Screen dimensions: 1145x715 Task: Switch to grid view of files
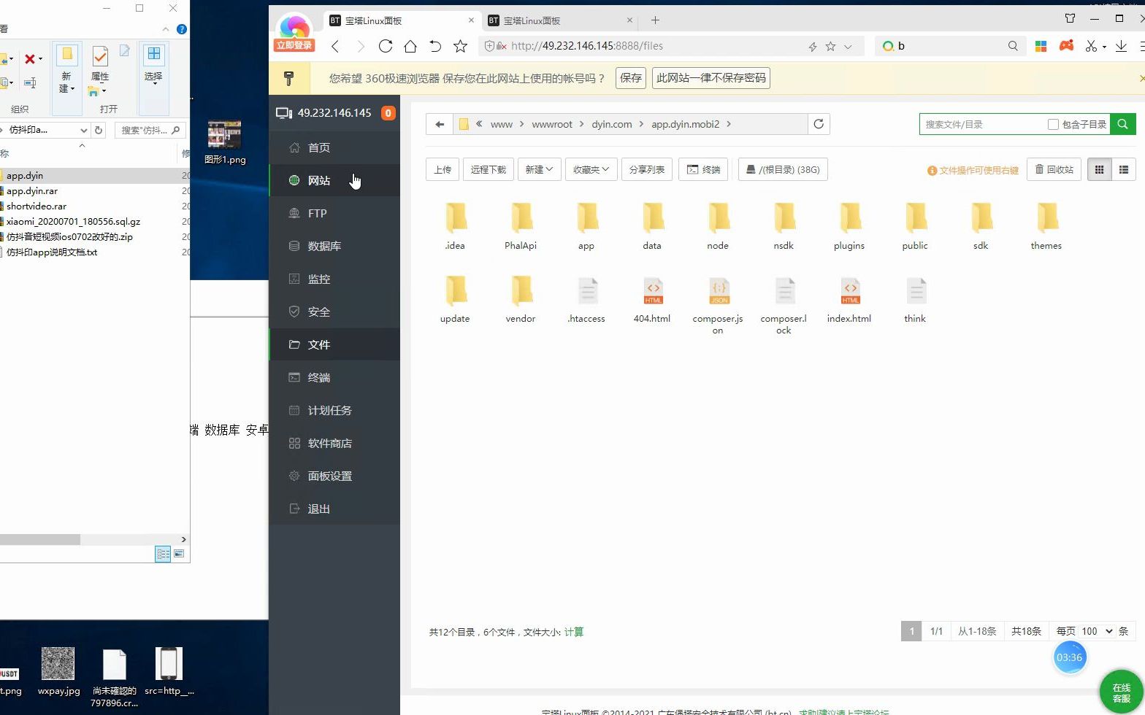1099,170
